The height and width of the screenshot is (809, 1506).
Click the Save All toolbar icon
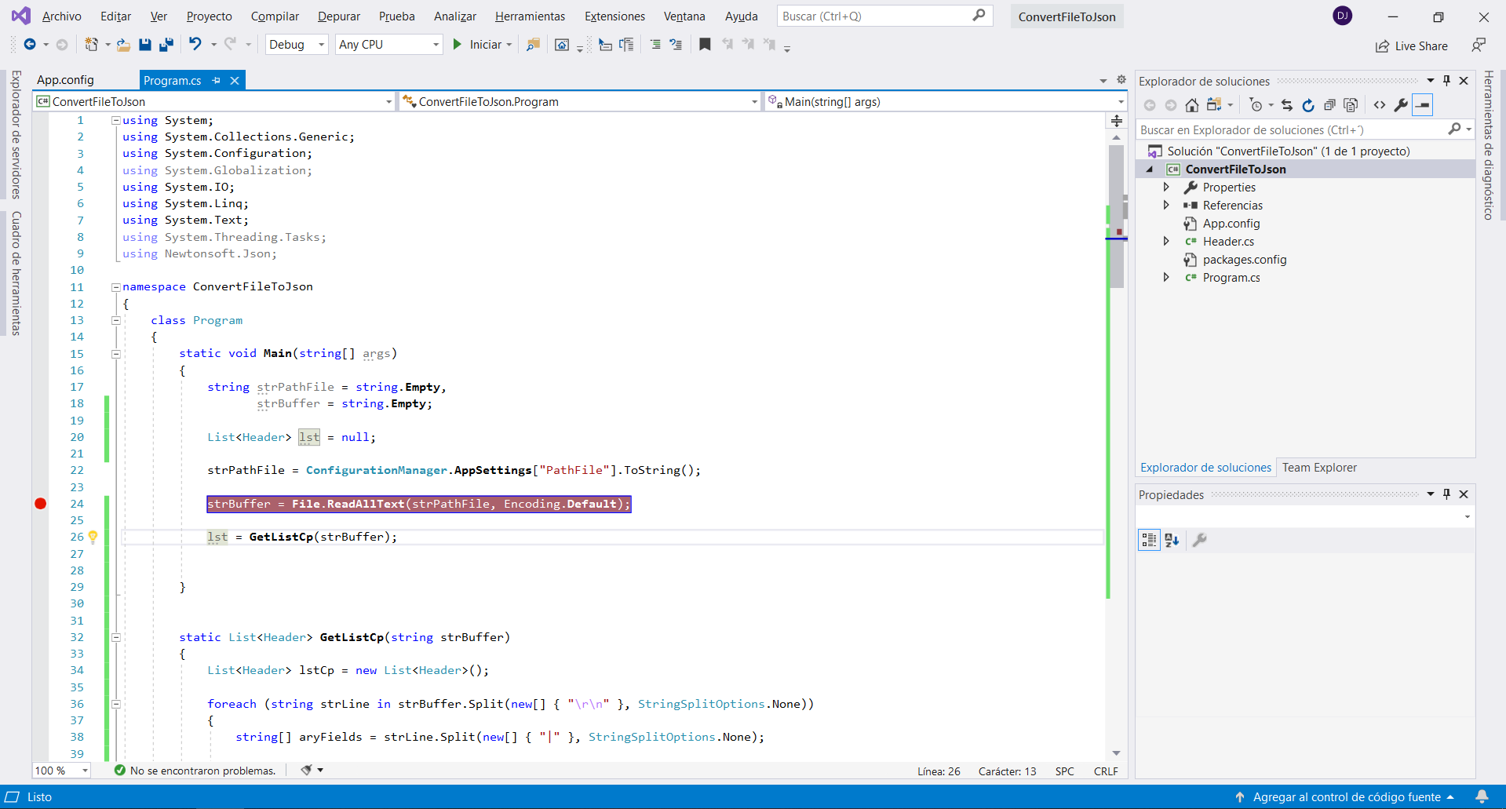166,45
